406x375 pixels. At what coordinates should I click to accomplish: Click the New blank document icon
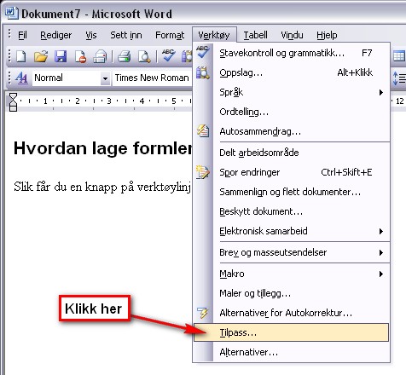point(21,56)
